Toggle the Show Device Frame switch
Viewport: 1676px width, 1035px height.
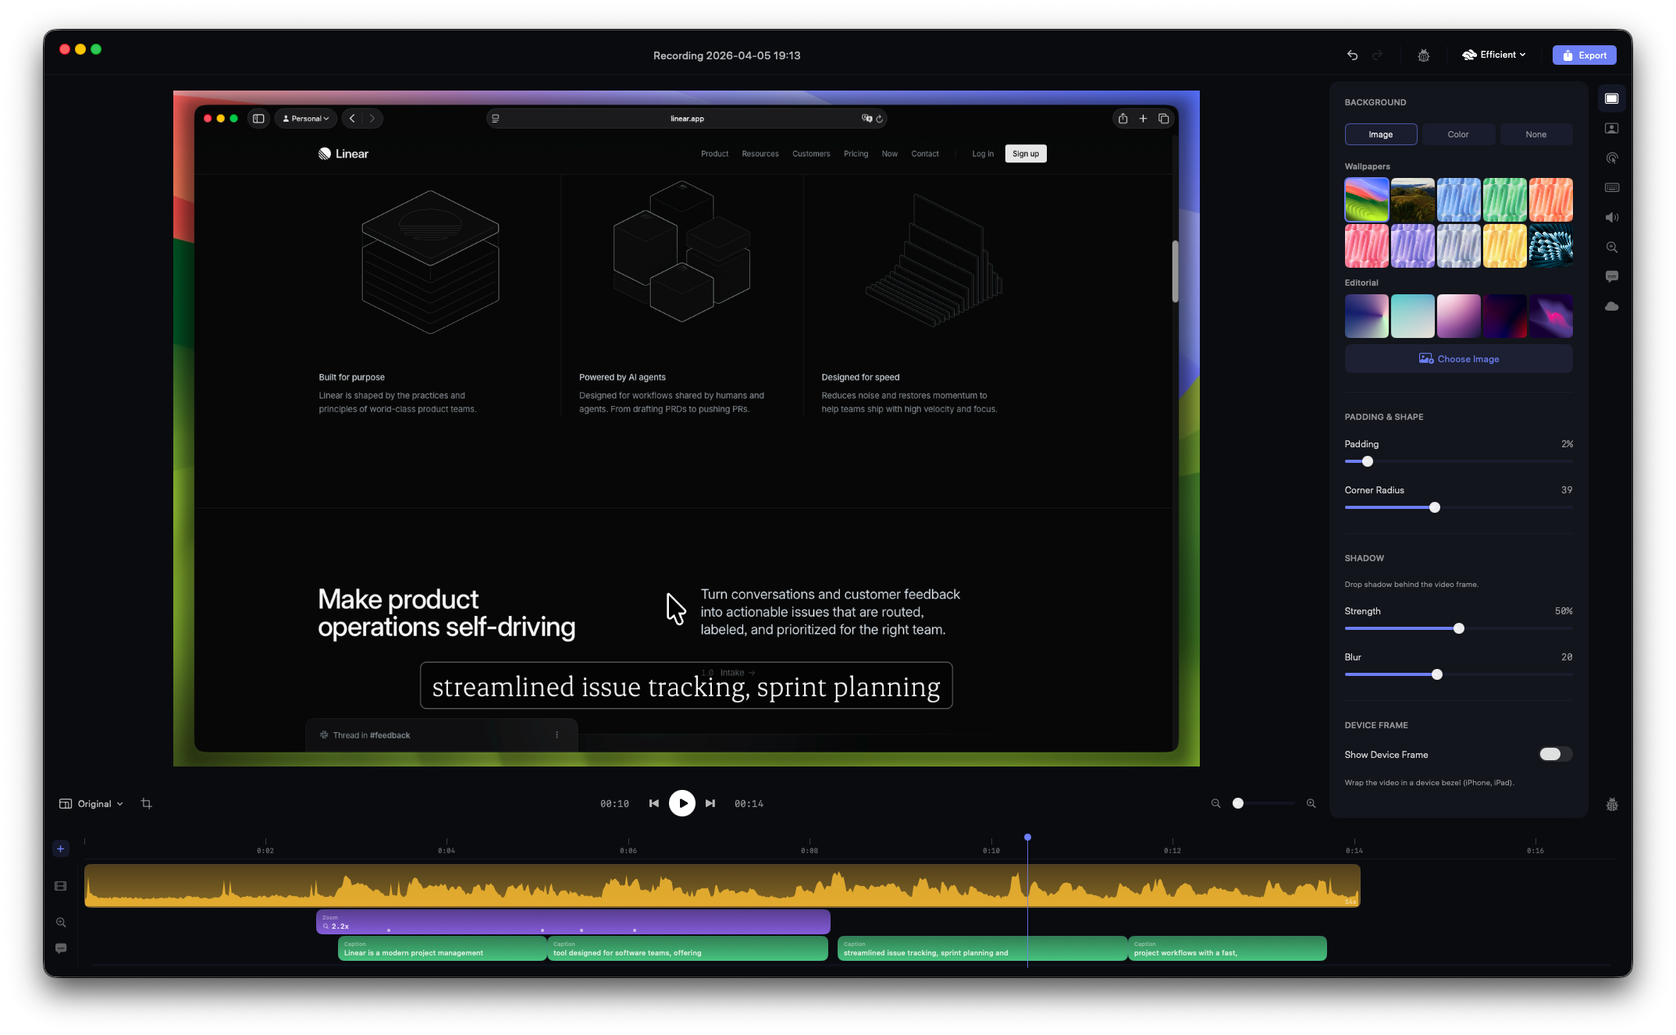tap(1554, 754)
